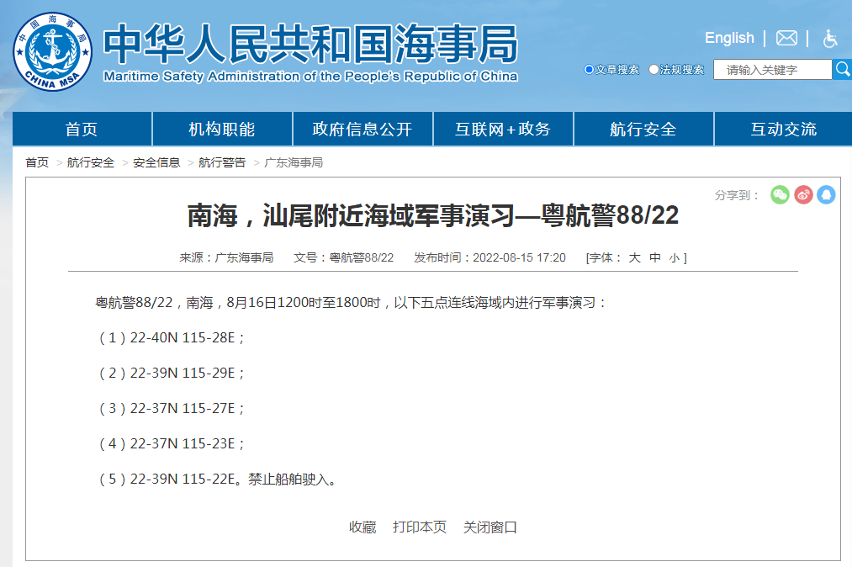Click the CHINA MSA anchor logo
The height and width of the screenshot is (567, 852).
click(51, 51)
